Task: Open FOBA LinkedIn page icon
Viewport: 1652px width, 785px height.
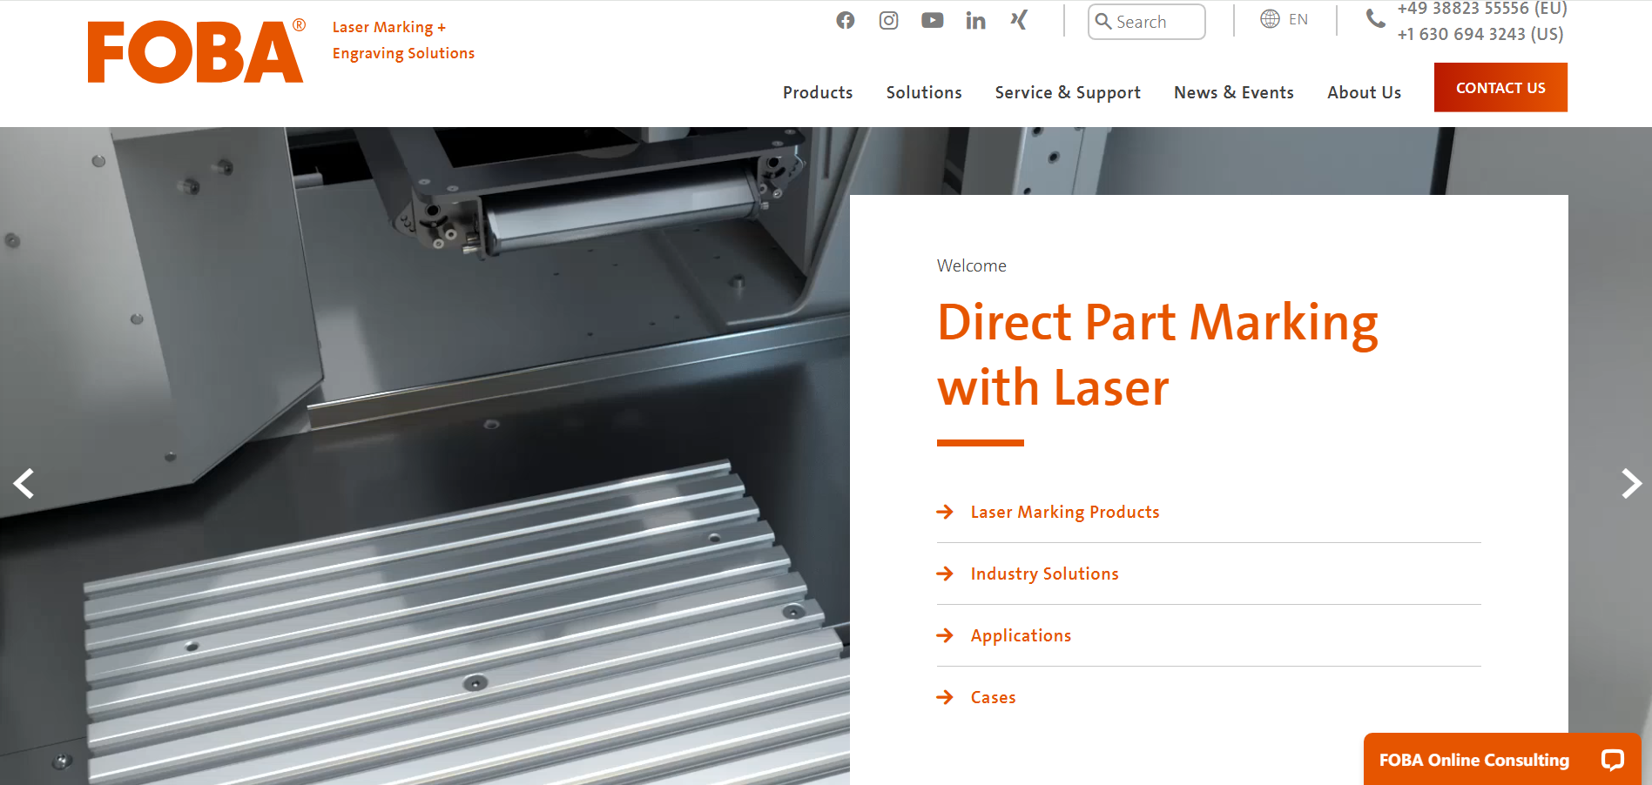Action: point(975,20)
